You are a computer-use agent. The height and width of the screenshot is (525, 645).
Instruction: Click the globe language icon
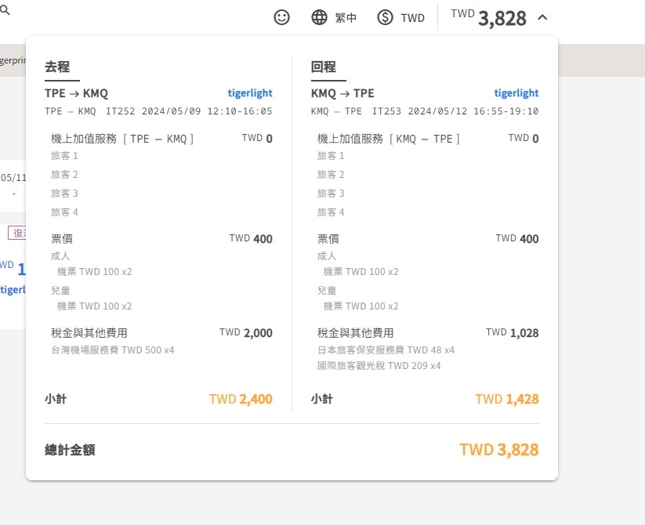click(319, 17)
